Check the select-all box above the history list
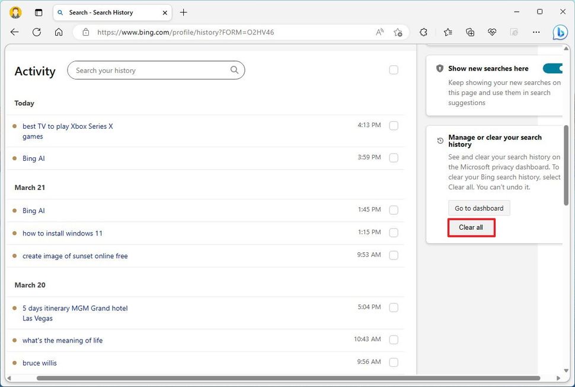 (x=393, y=69)
